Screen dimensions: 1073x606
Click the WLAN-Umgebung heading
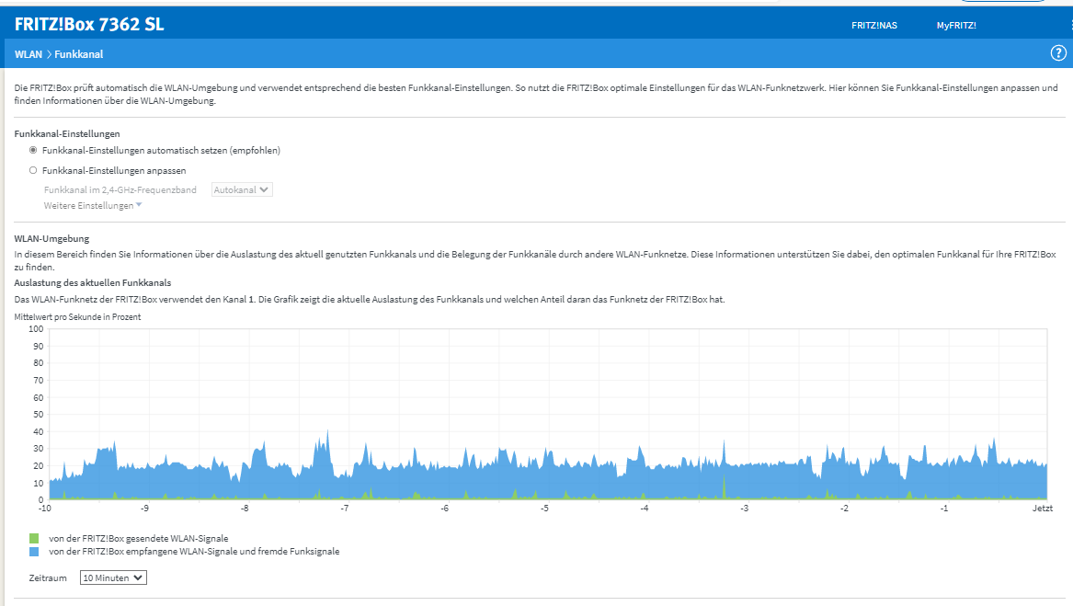(52, 238)
